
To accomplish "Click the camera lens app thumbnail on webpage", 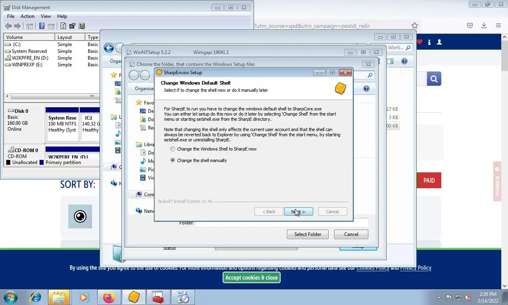I will (x=80, y=216).
